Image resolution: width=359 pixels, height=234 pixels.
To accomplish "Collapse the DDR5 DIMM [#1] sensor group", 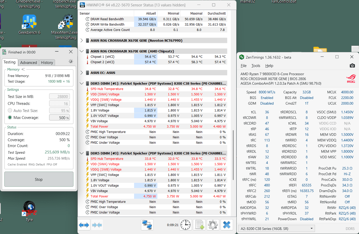I will pyautogui.click(x=82, y=83).
